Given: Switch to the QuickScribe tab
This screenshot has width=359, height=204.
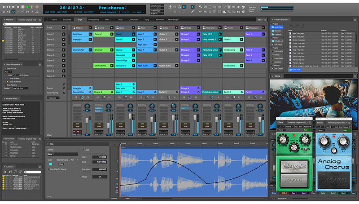Looking at the screenshot, I should coord(133,20).
